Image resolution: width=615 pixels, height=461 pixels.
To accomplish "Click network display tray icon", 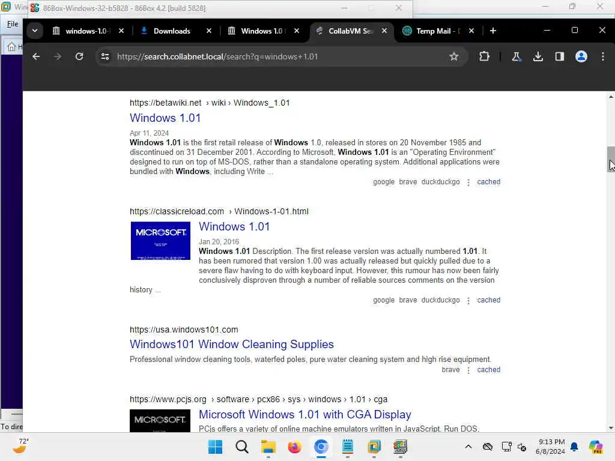I will click(506, 447).
